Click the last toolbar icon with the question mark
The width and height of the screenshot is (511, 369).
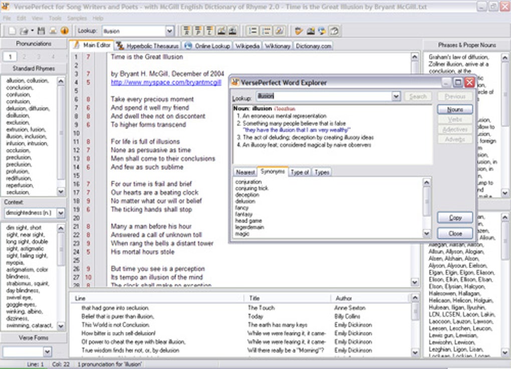pos(334,31)
